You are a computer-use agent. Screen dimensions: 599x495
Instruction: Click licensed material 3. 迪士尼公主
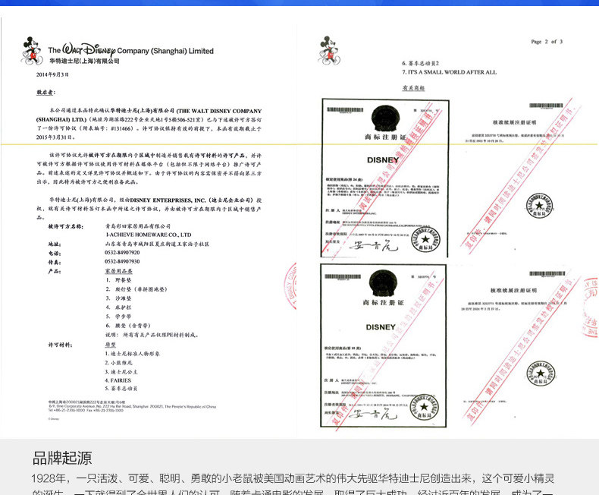coord(121,372)
